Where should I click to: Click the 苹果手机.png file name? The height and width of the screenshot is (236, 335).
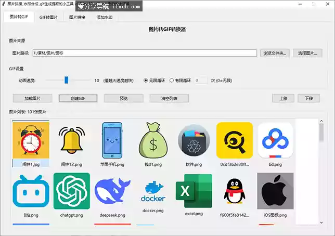112,164
